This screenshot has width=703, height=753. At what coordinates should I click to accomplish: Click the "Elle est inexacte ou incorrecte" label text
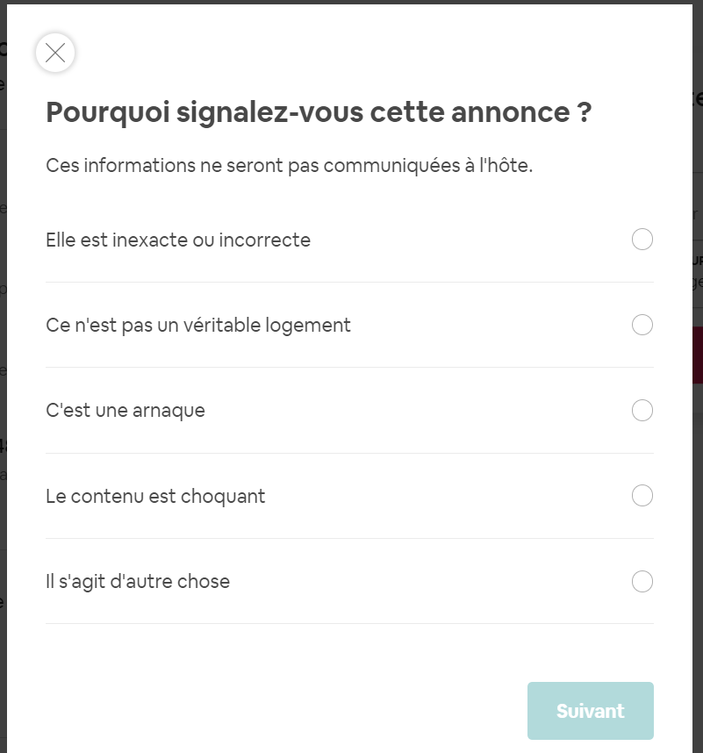coord(178,240)
